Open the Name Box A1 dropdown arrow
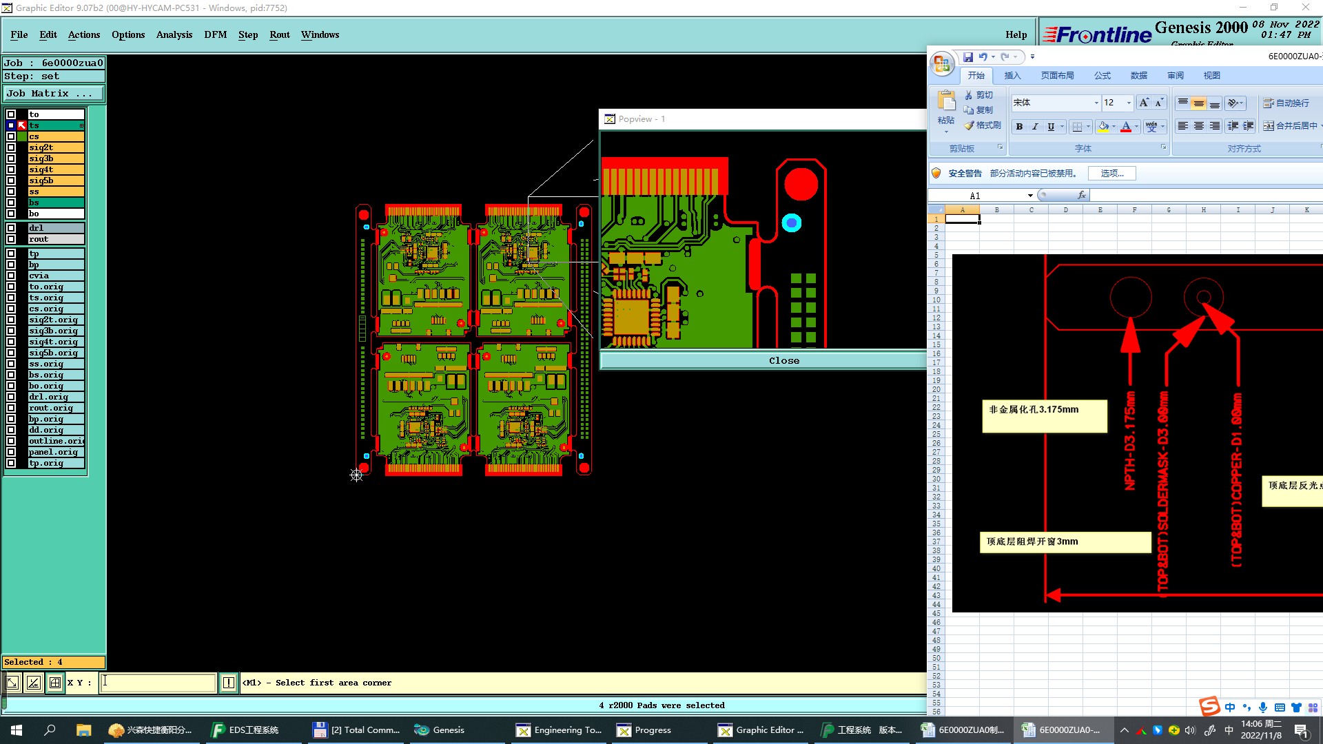Screen dimensions: 1323x744 [1030, 196]
